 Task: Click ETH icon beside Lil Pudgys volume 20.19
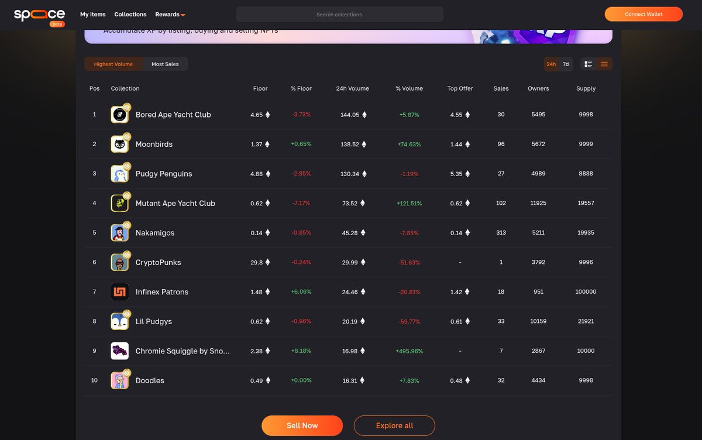pyautogui.click(x=362, y=321)
